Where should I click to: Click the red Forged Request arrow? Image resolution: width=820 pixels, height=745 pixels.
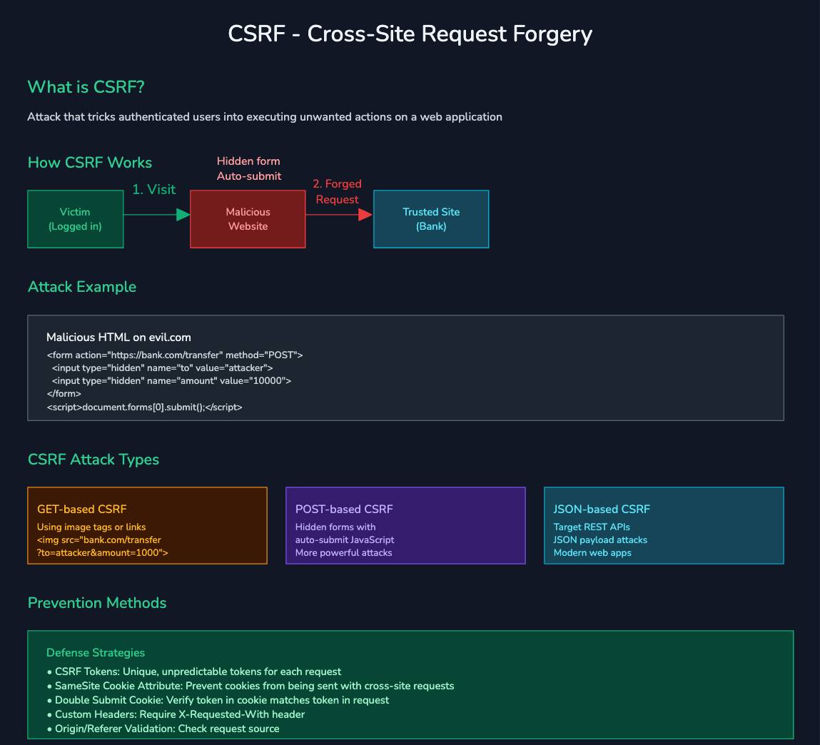[x=339, y=212]
